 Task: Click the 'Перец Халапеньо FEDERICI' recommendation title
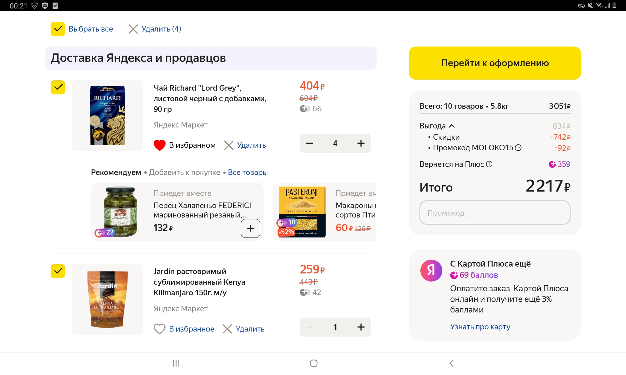click(202, 210)
